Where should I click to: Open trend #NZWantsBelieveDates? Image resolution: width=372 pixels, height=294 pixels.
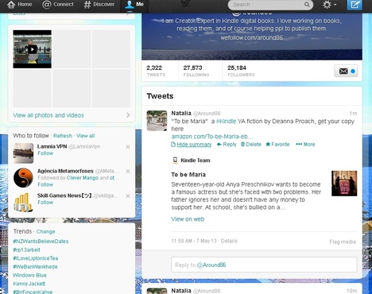41,242
